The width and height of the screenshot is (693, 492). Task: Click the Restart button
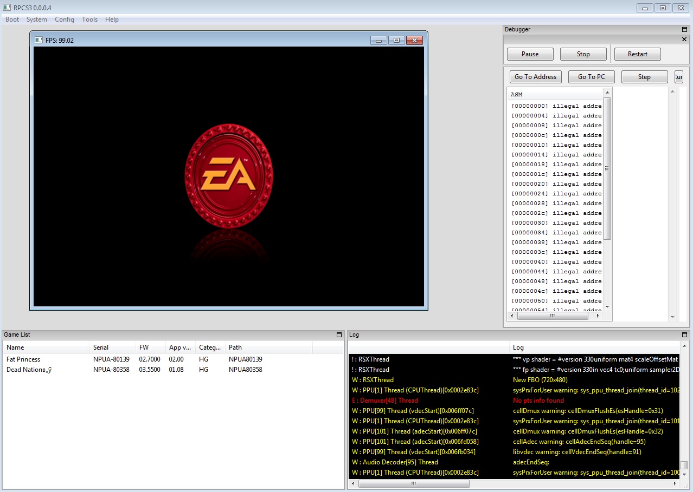(x=637, y=54)
